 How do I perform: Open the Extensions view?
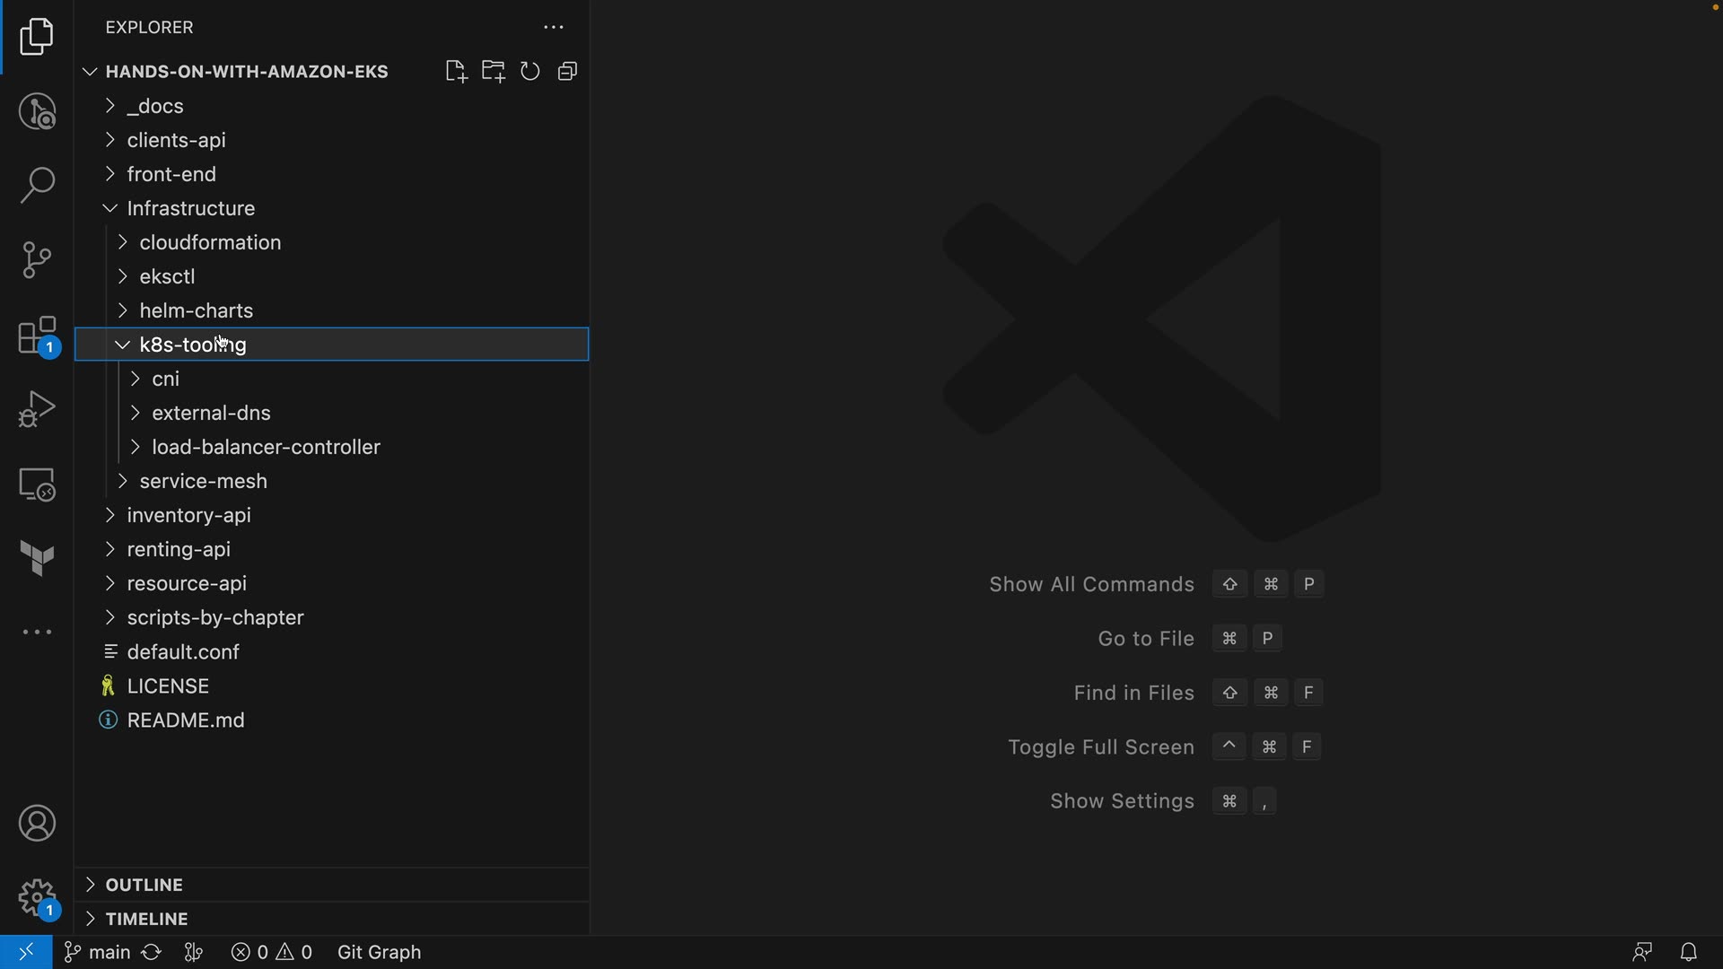37,336
